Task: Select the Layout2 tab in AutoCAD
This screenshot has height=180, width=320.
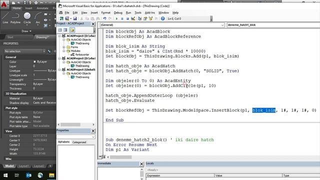Action: 39,166
